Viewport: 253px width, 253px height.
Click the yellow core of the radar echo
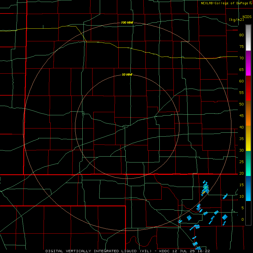[x=204, y=192]
